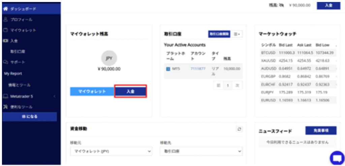The image size is (345, 166).
Task: Click the light blue マイウォレット button
Action: (x=92, y=92)
